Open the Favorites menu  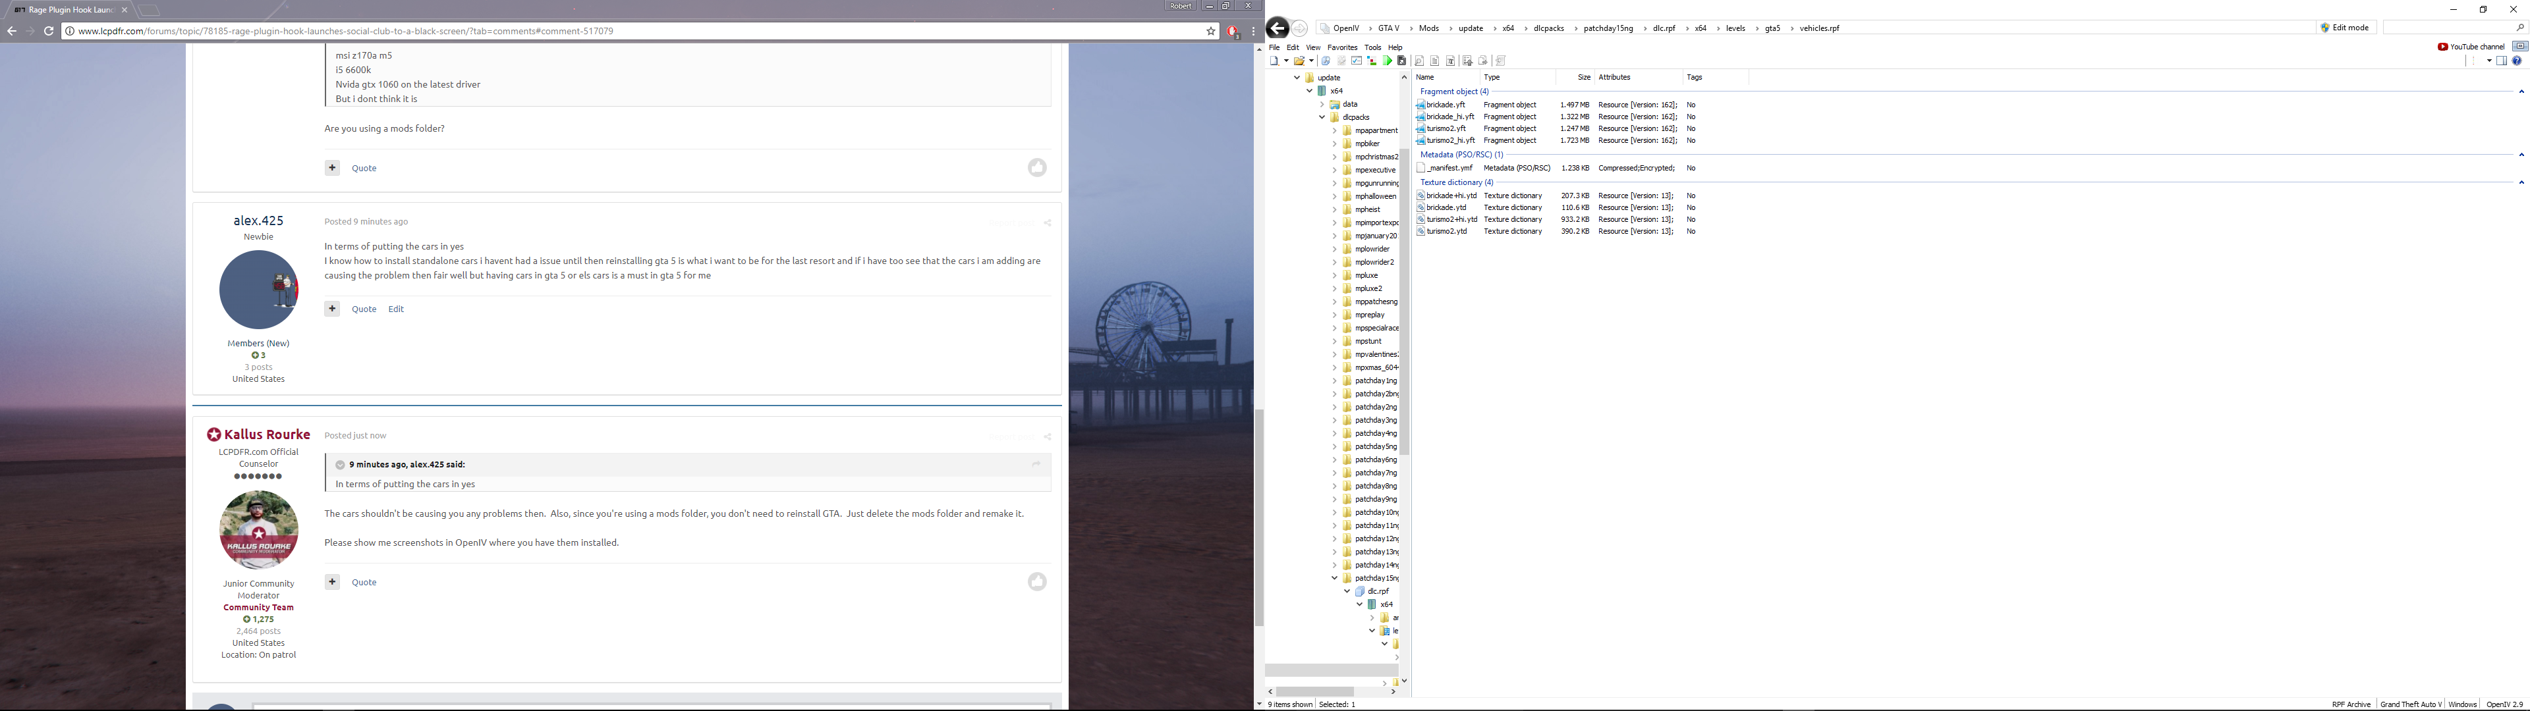click(x=1341, y=47)
